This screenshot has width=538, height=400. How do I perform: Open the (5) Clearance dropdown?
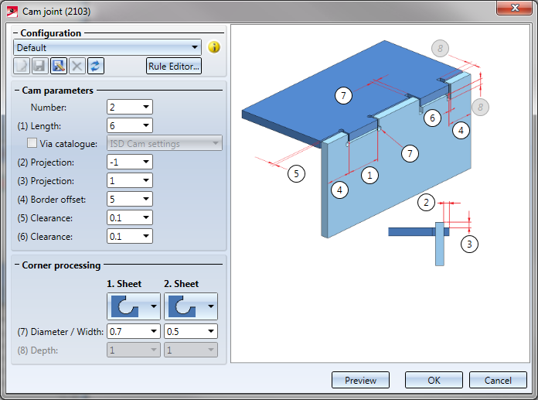coord(130,217)
